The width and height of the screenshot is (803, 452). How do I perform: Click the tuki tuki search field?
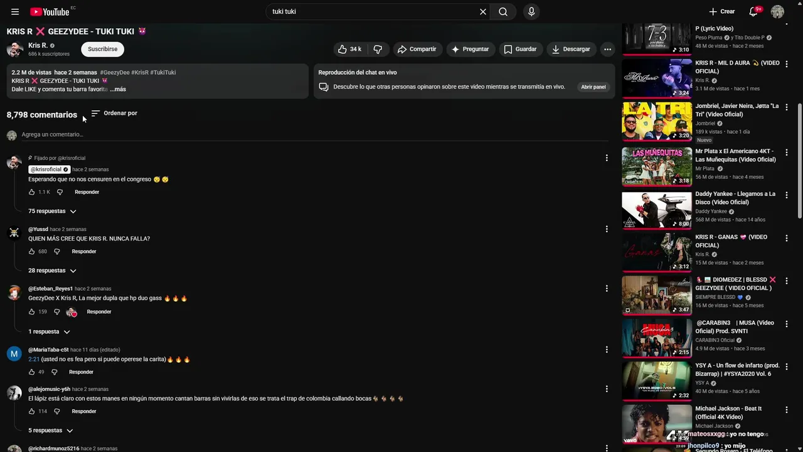[x=373, y=12]
